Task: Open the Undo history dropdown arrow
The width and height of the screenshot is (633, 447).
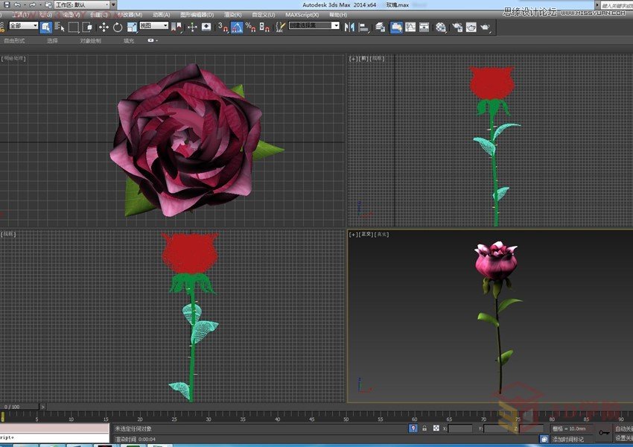Action: 24,5
